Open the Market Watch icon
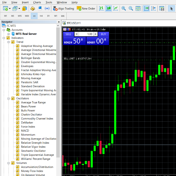Viewport: 176px width, 176px height. click(x=25, y=8)
